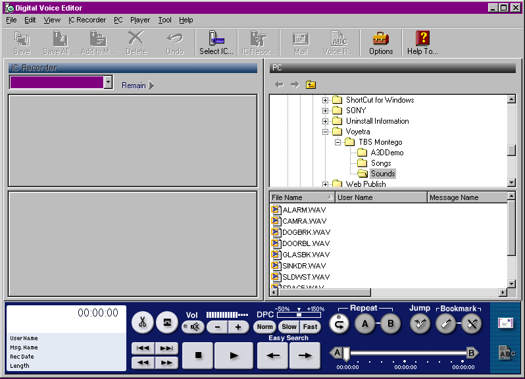This screenshot has height=379, width=525.
Task: Click the scissors divide button
Action: tap(142, 322)
